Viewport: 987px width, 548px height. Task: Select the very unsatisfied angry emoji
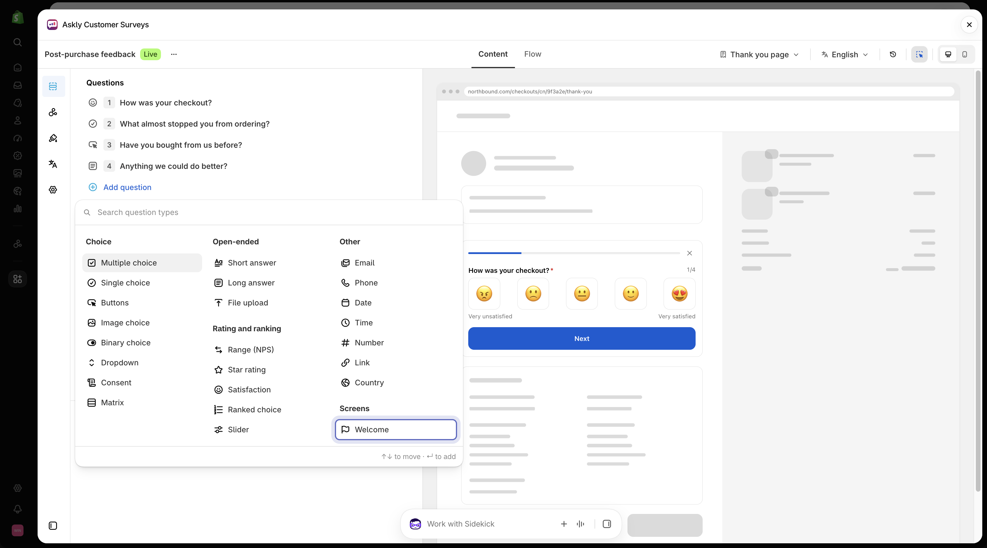point(484,294)
